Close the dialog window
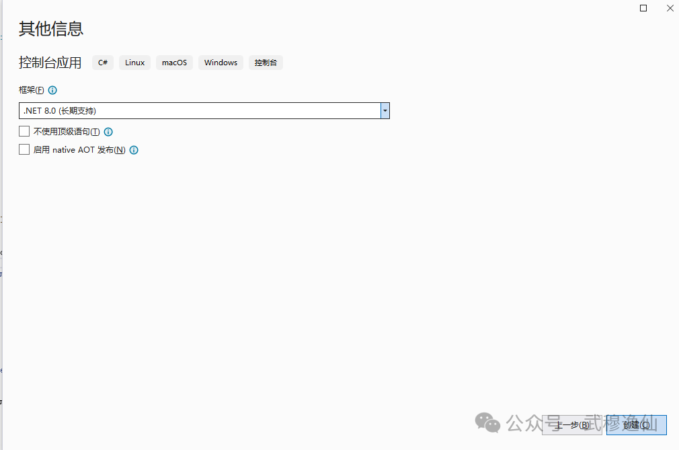The height and width of the screenshot is (450, 679). pyautogui.click(x=670, y=8)
